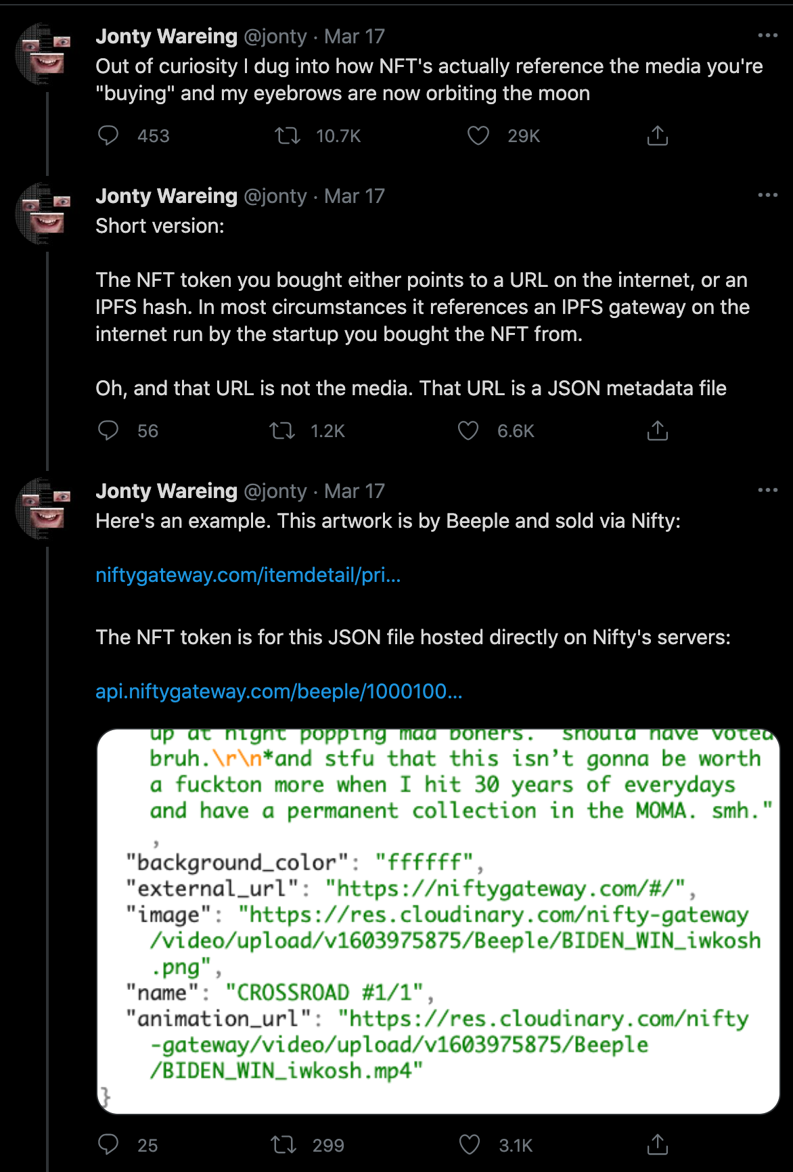Retweet the Beeple example tweet
This screenshot has width=793, height=1172.
pos(284,1145)
